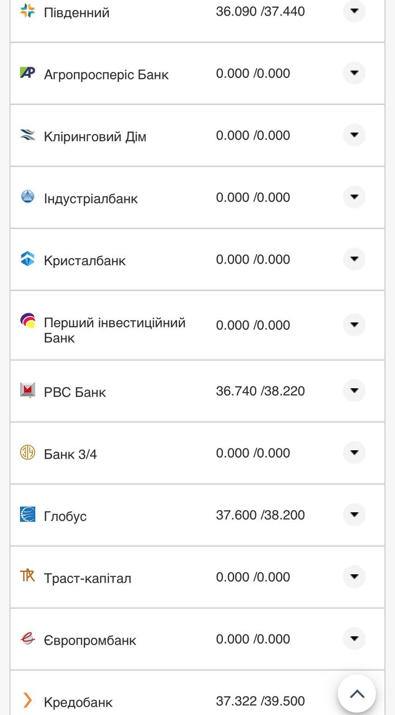Expand the Європромбанк row arrow

(354, 638)
